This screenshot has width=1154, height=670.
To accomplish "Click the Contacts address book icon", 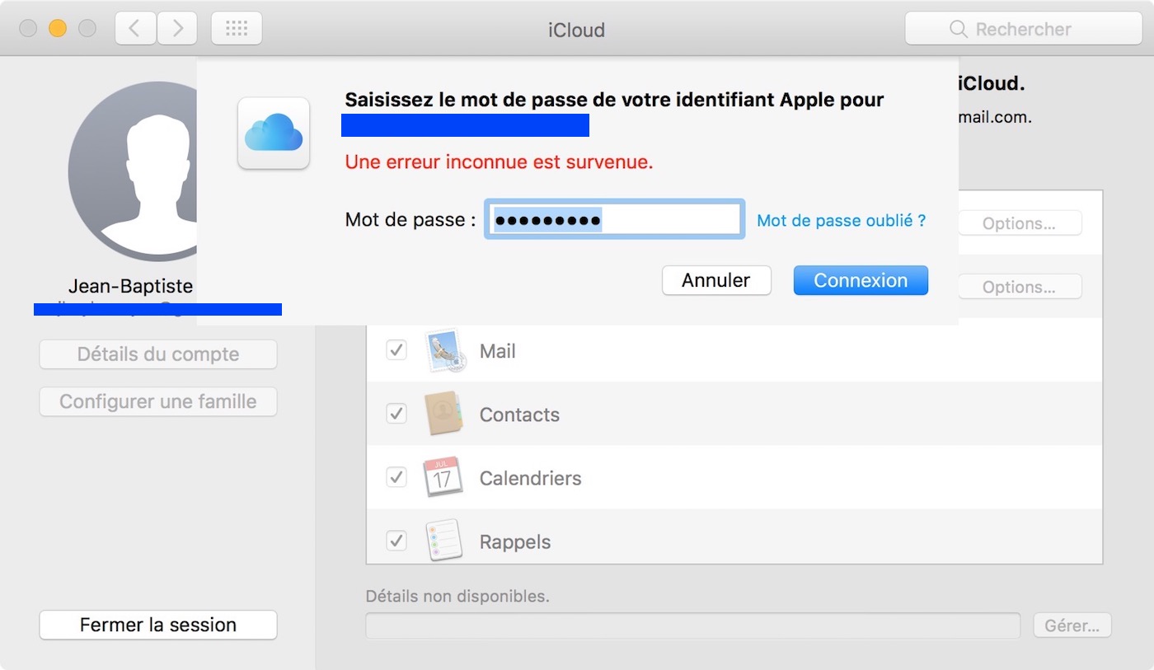I will click(x=445, y=414).
